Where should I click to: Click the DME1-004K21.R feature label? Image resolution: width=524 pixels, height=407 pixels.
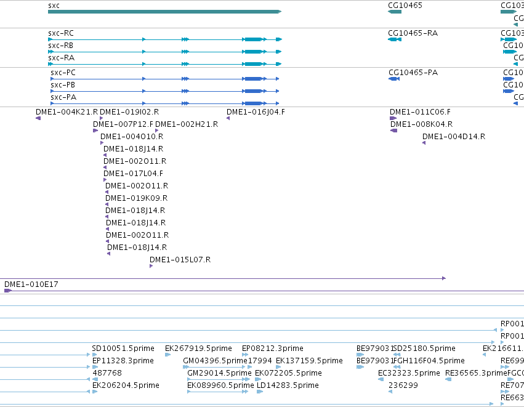67,112
